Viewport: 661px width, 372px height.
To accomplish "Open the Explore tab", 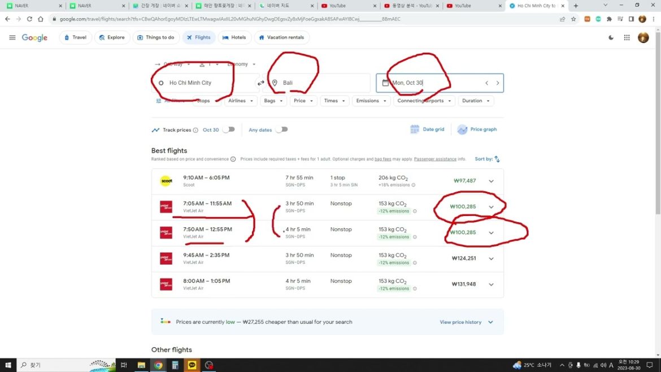I will click(111, 38).
